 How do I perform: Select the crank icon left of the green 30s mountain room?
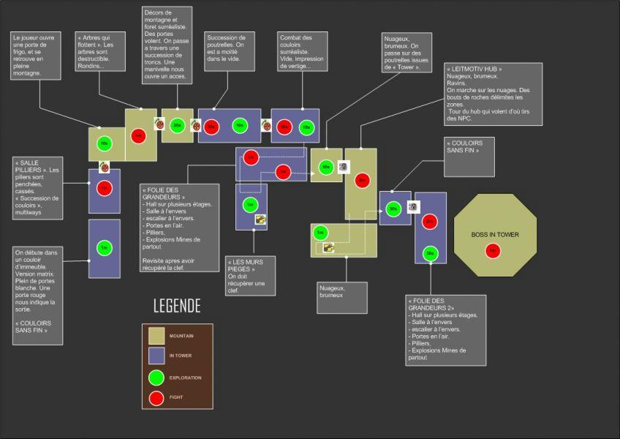point(159,125)
